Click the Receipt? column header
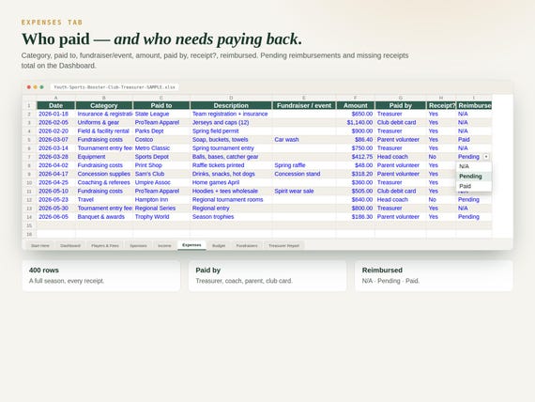The height and width of the screenshot is (402, 535). pos(441,105)
